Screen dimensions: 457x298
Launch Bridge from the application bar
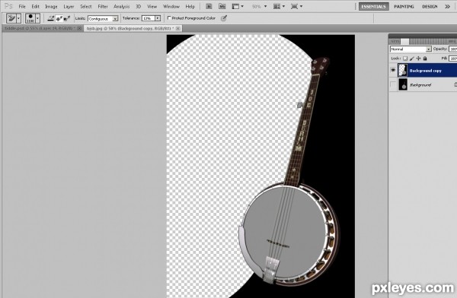pos(209,6)
